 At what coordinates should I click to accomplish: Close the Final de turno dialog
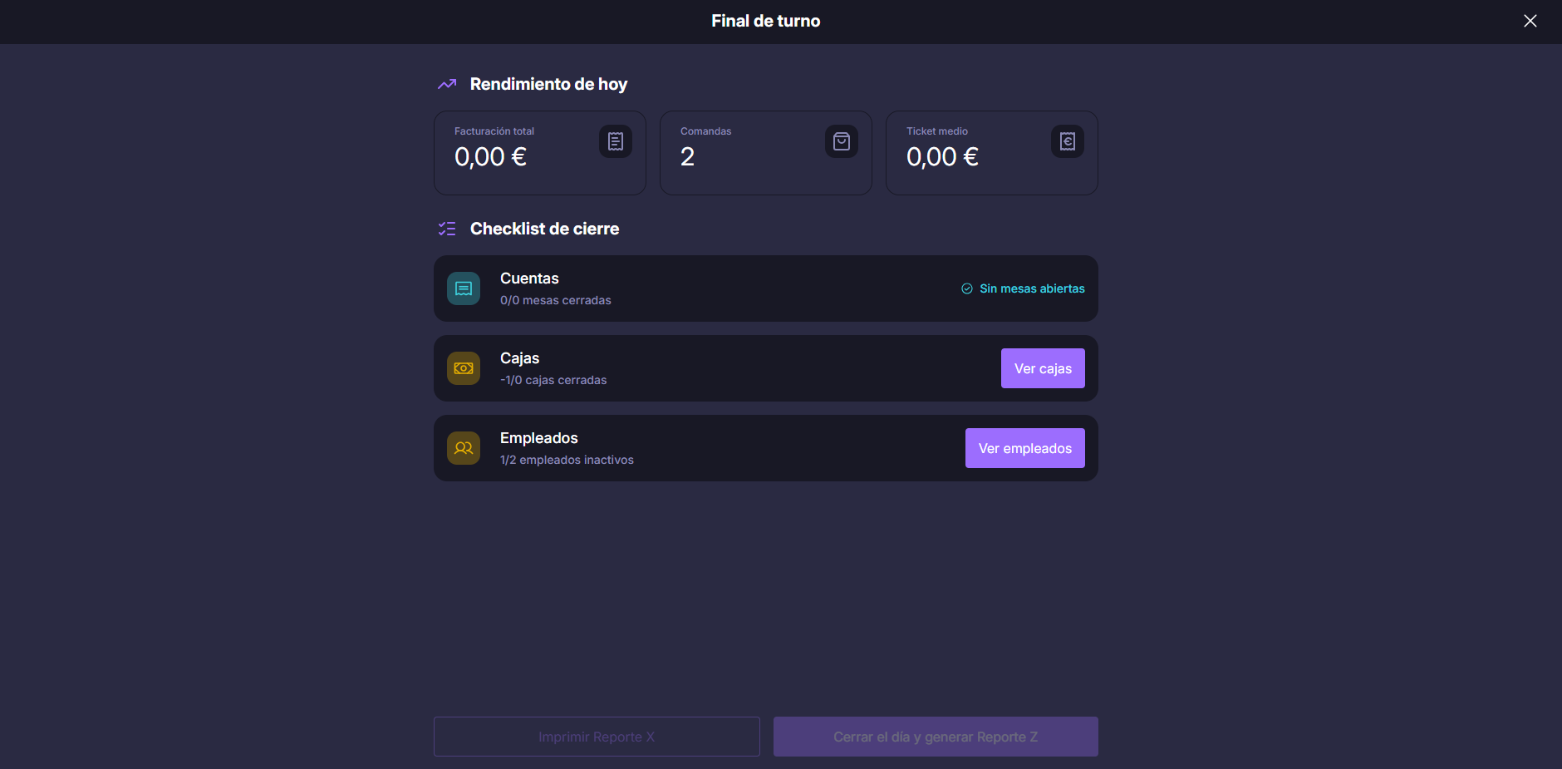(1530, 21)
